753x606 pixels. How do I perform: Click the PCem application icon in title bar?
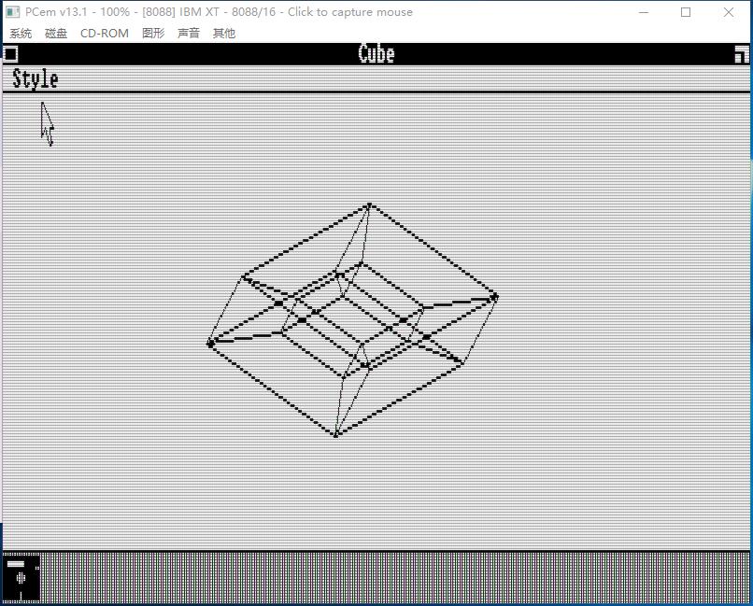click(x=13, y=12)
